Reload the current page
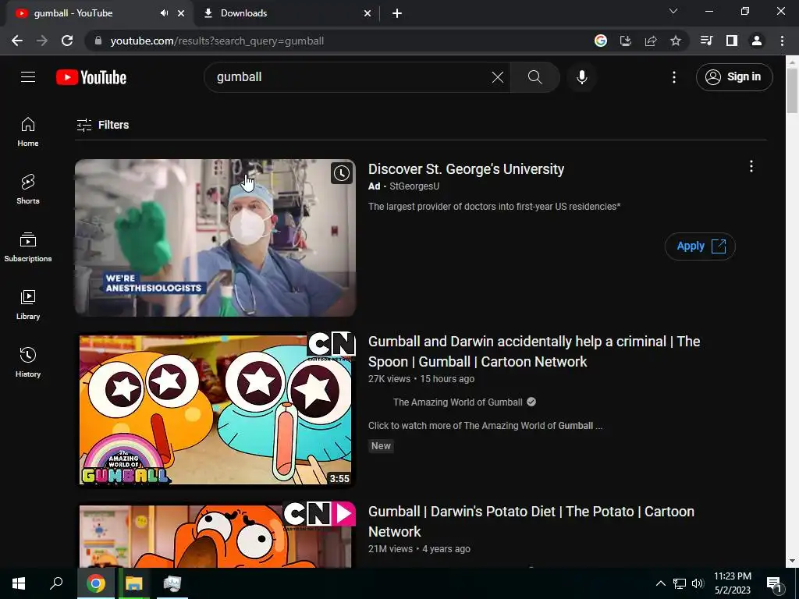 click(67, 41)
